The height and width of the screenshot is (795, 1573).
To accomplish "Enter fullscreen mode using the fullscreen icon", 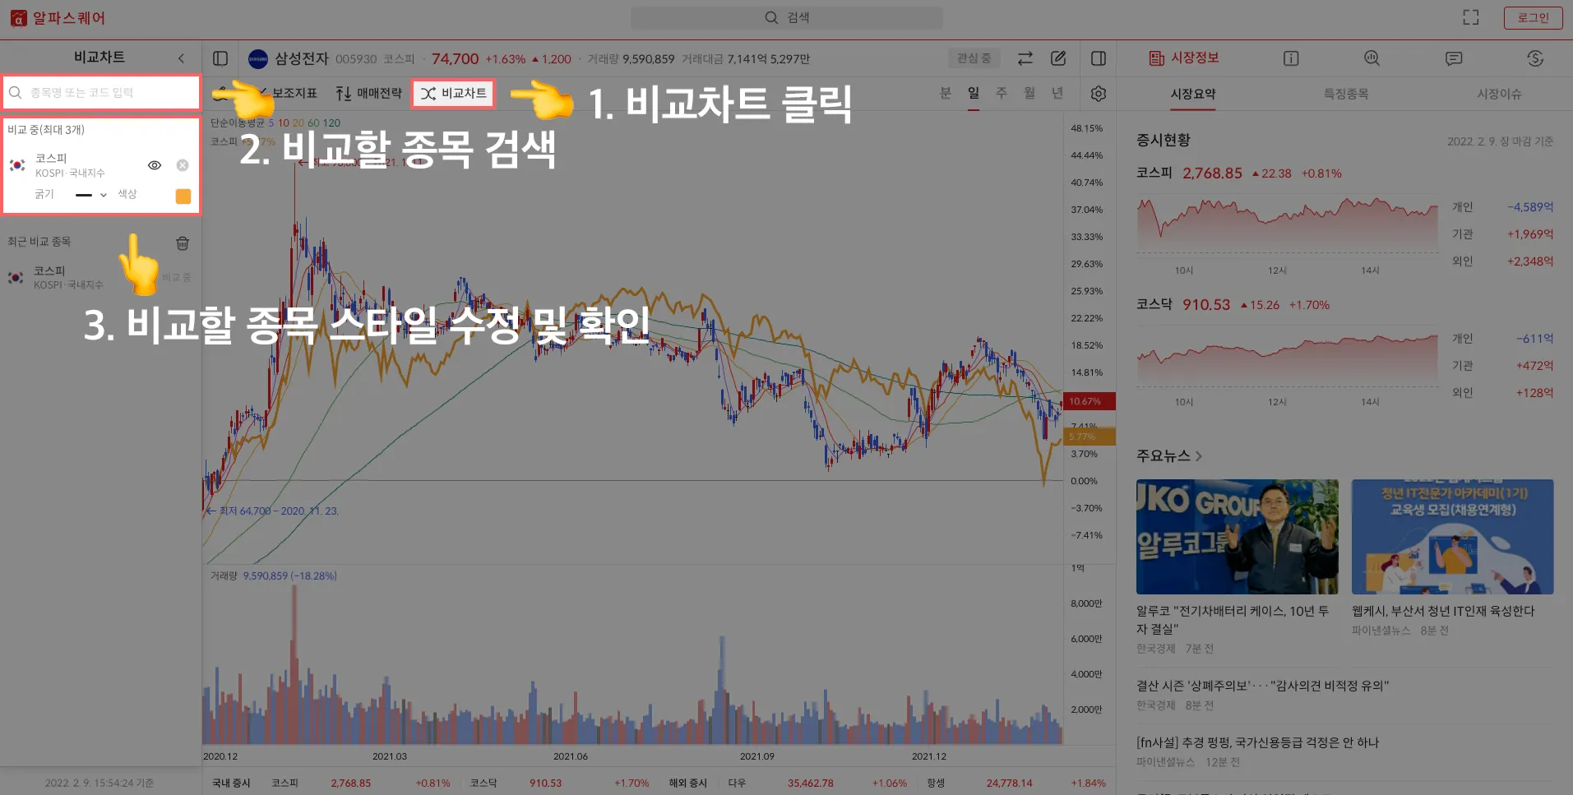I will 1471,17.
